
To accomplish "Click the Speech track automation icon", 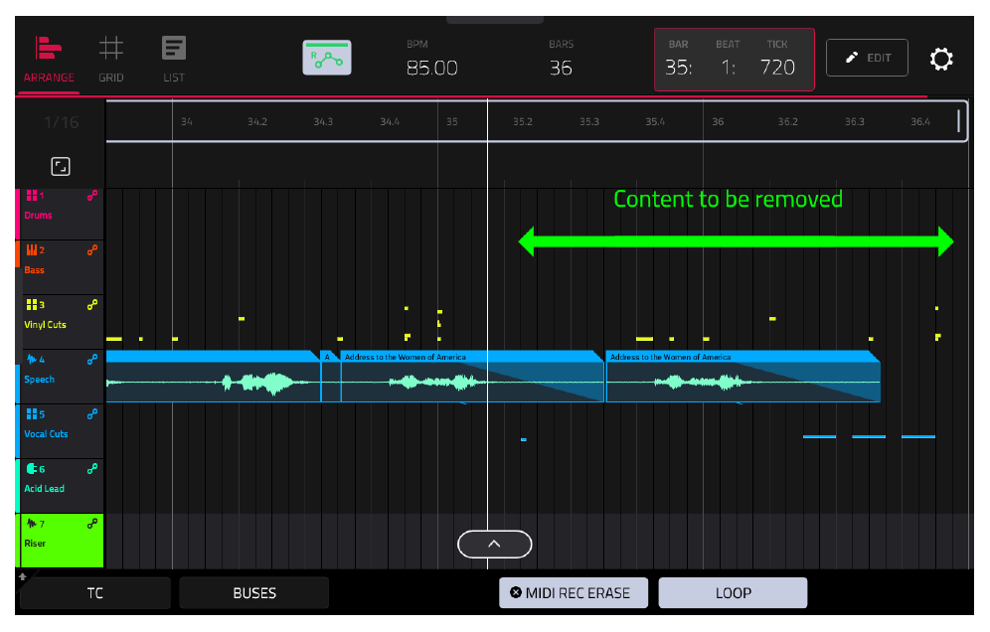I will (x=92, y=360).
